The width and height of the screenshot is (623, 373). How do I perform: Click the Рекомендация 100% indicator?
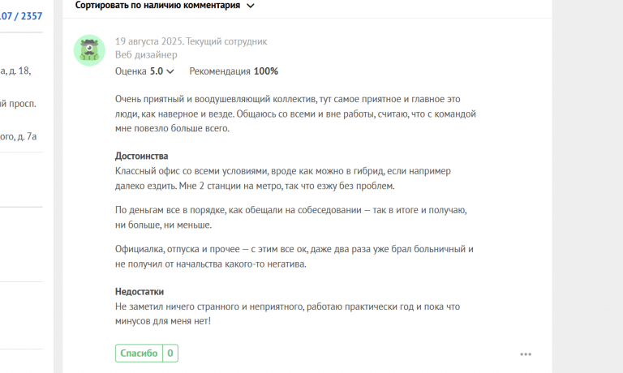234,71
